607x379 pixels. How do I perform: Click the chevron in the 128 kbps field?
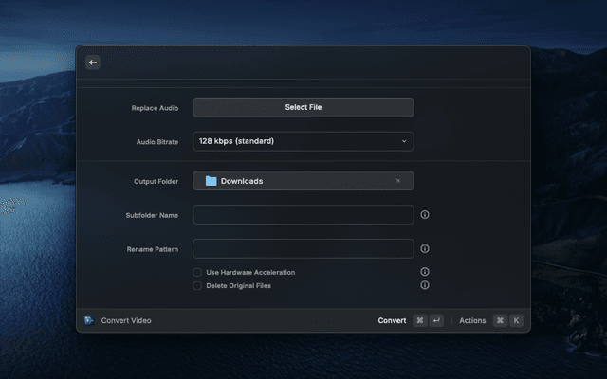pos(403,141)
